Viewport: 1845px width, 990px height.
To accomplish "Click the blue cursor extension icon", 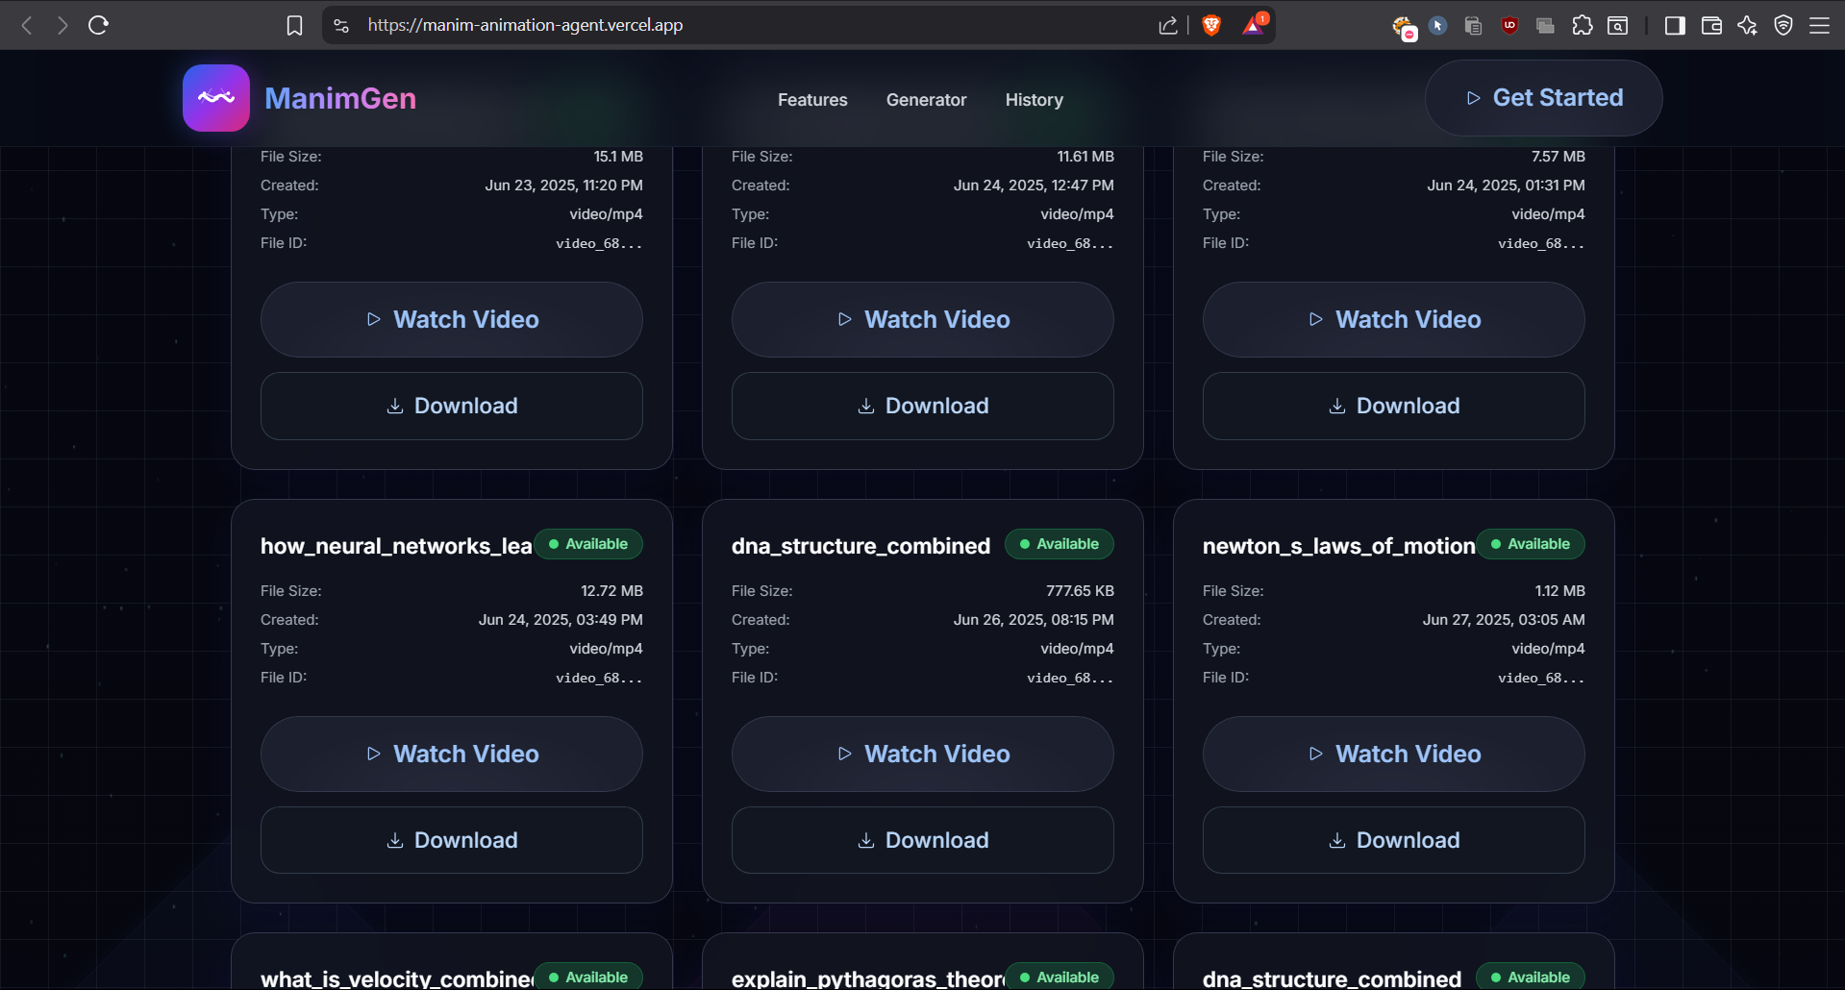I will click(1438, 26).
